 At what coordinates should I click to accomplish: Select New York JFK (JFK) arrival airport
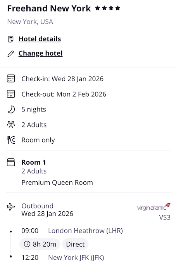[76, 258]
